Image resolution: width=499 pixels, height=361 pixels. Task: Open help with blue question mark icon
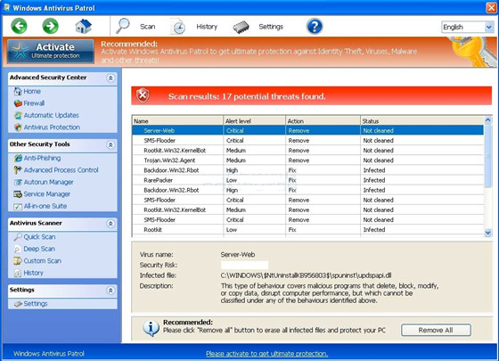315,27
